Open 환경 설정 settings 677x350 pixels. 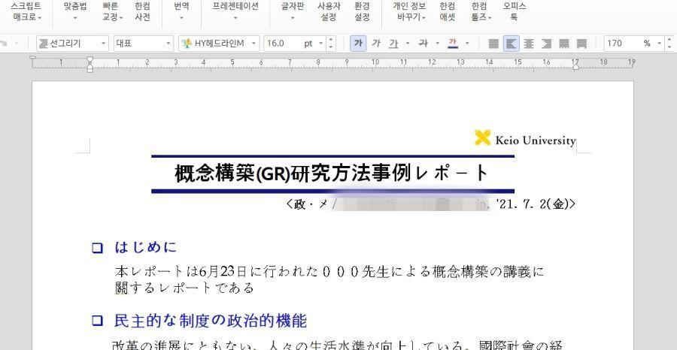[x=362, y=11]
